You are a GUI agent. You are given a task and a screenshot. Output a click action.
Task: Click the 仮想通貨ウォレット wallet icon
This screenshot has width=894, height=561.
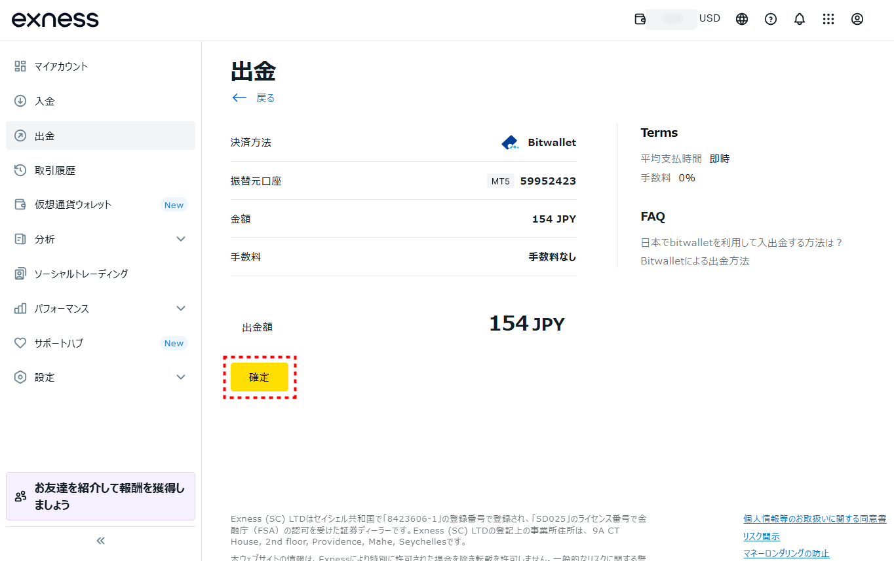click(20, 204)
